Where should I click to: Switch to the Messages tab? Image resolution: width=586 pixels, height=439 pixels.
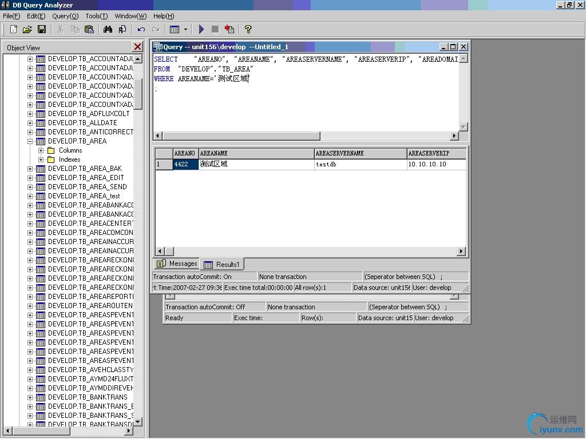click(177, 264)
